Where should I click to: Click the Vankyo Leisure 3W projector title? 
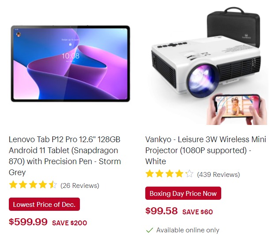tap(206, 150)
